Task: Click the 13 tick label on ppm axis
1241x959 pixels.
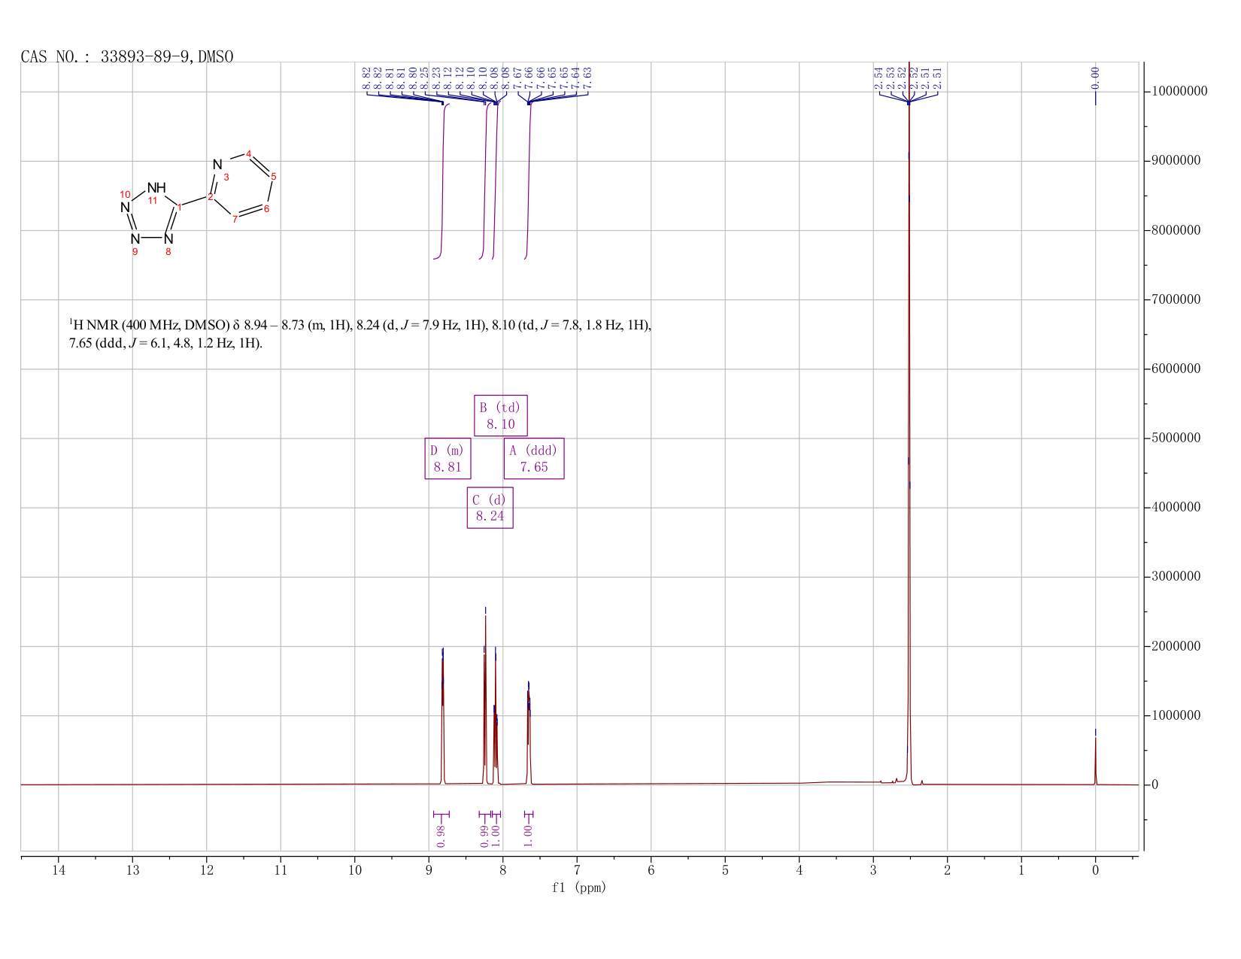Action: (x=132, y=870)
